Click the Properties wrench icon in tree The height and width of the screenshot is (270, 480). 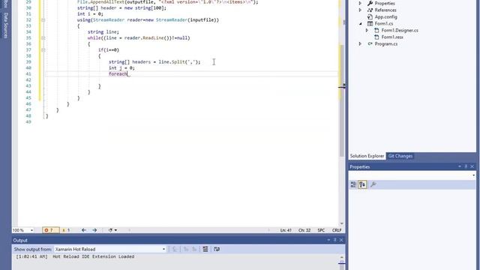pos(370,3)
